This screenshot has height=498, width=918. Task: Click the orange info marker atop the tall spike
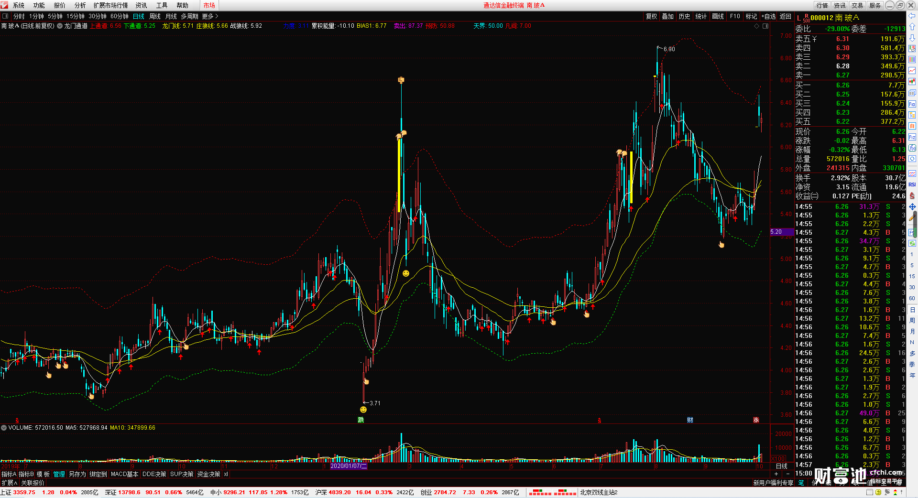(401, 80)
